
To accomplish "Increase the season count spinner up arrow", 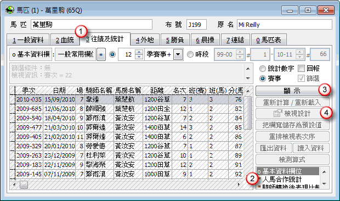I will [x=139, y=52].
